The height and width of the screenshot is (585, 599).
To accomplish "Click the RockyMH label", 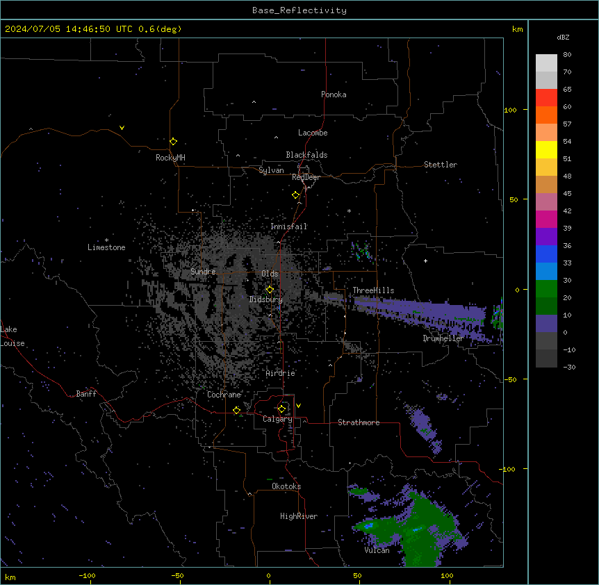I will (170, 158).
